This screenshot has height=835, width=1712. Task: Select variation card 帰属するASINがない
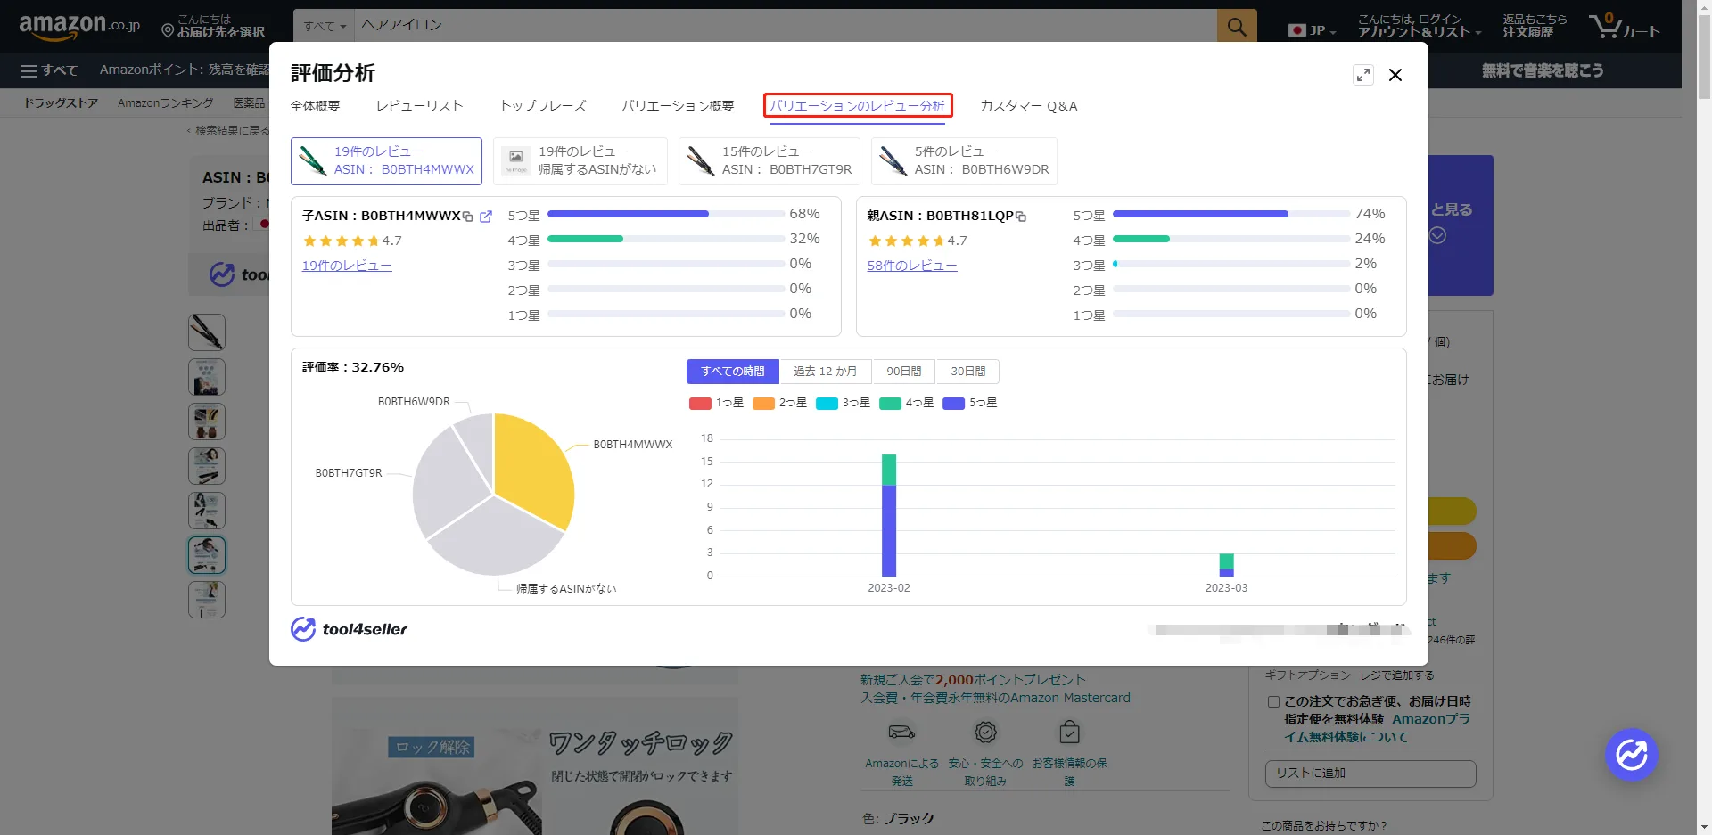pos(580,161)
